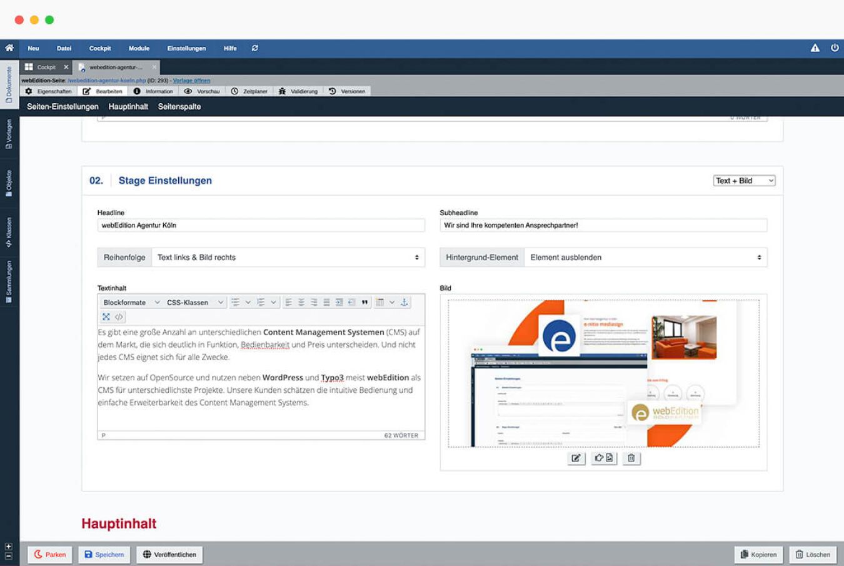
Task: Open the Blockformate dropdown
Action: pyautogui.click(x=131, y=302)
